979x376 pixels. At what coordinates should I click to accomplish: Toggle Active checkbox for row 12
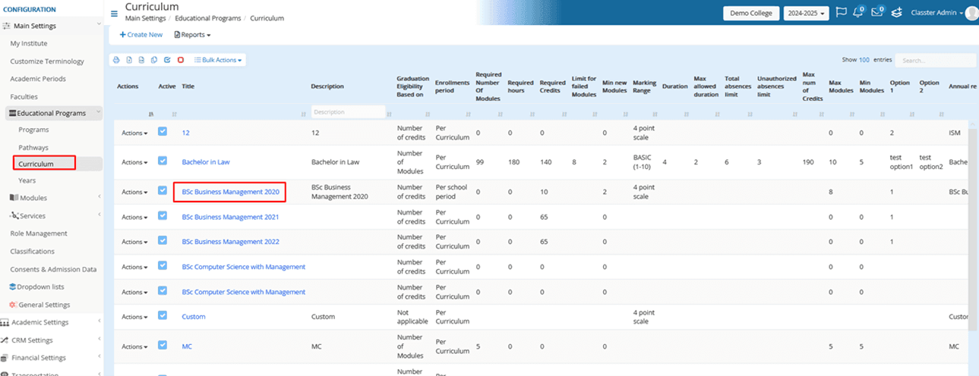(x=163, y=132)
